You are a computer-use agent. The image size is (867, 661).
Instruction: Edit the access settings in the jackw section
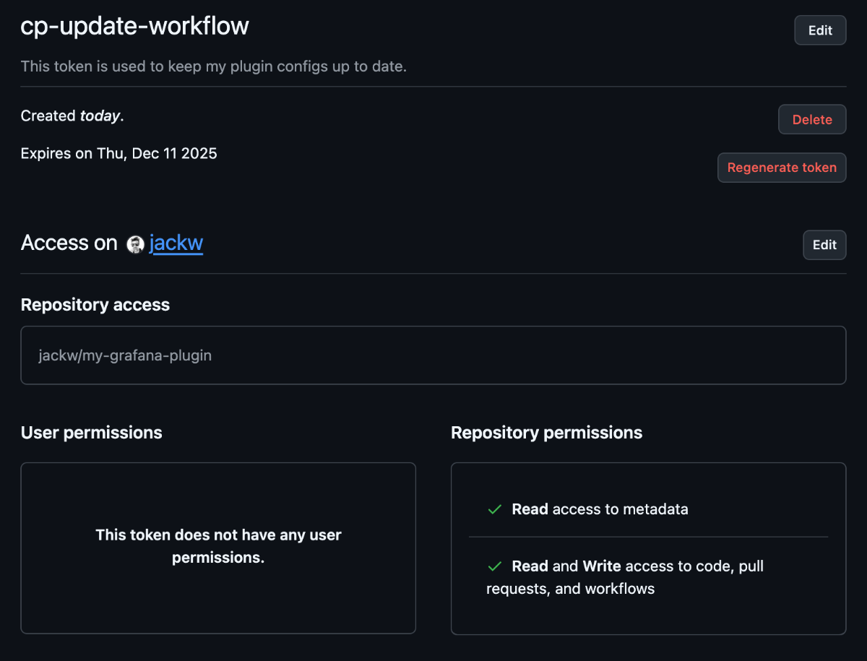(x=824, y=245)
